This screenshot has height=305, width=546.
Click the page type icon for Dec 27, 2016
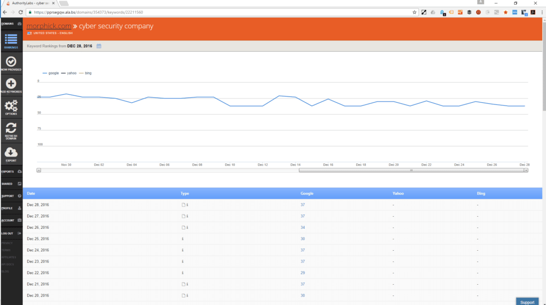183,216
